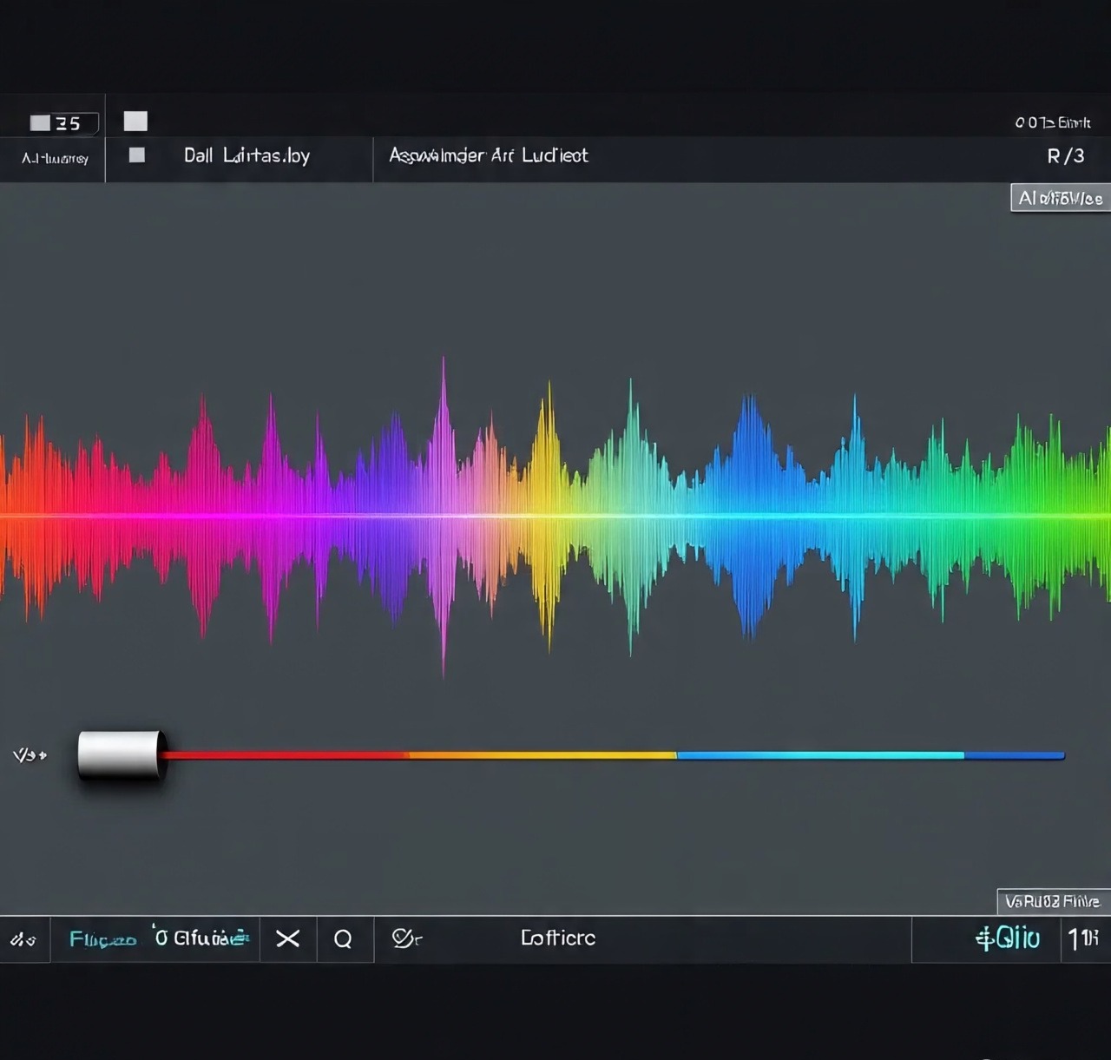Select the Dall Lairtas.by tab
This screenshot has width=1111, height=1060.
click(x=247, y=156)
